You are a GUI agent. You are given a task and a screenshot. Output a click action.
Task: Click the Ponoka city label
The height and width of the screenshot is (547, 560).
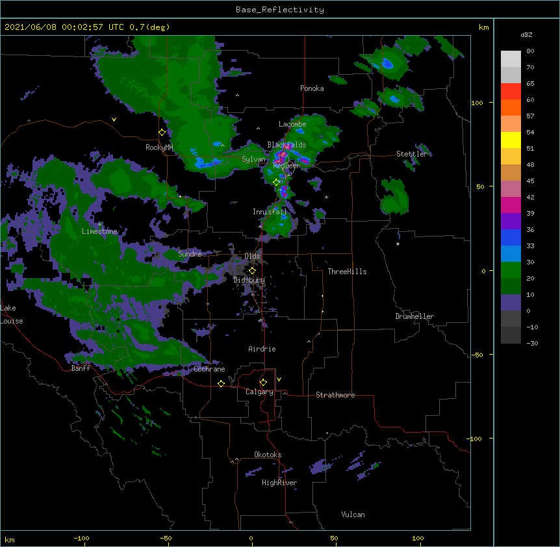click(x=312, y=88)
